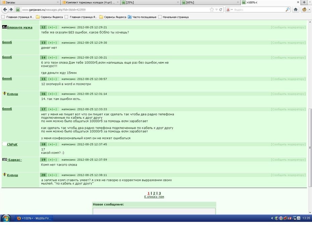
Task: Open the Windows Start button
Action: coord(6,218)
